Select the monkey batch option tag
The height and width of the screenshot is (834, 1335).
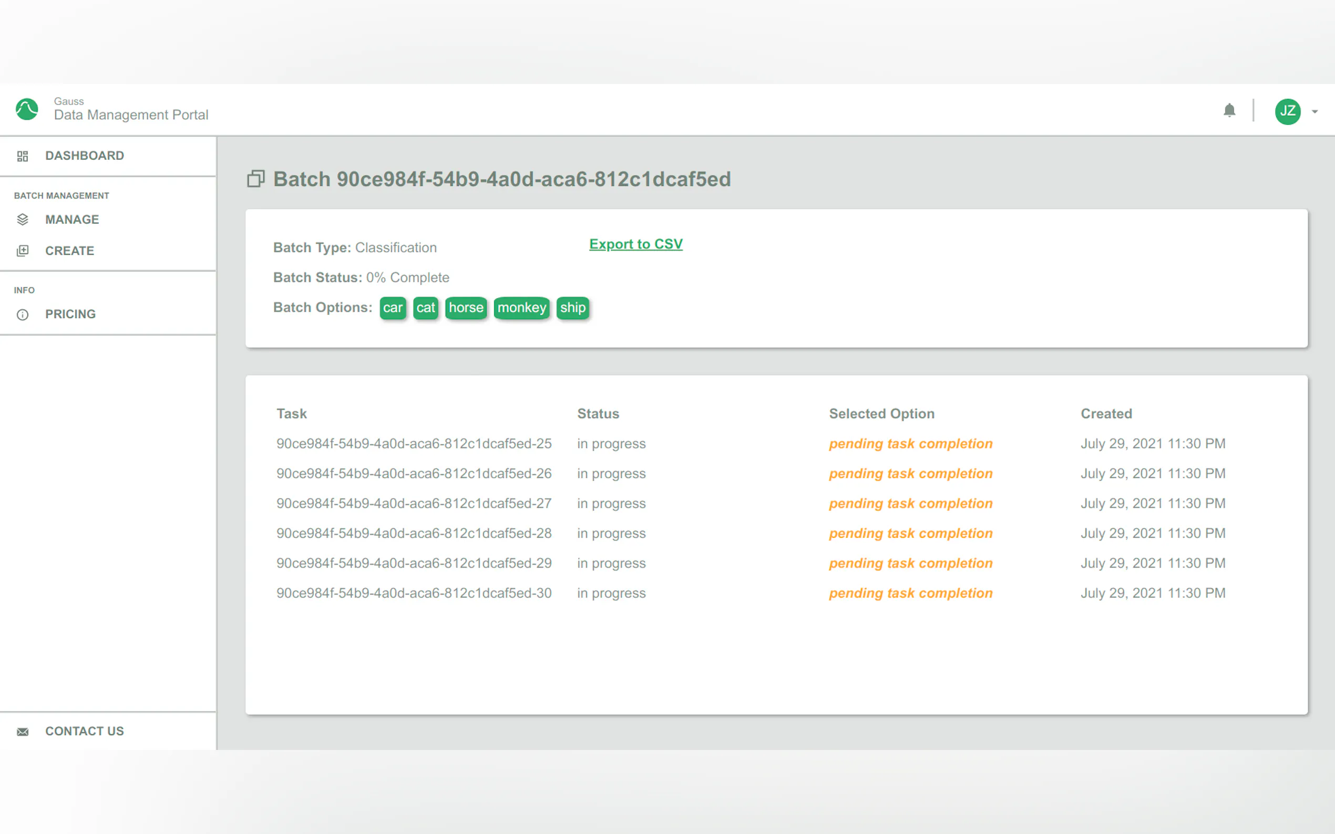(x=521, y=308)
